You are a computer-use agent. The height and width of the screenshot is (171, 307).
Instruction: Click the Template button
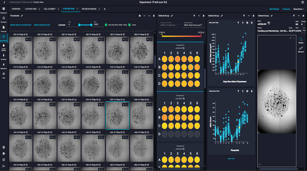(x=286, y=9)
